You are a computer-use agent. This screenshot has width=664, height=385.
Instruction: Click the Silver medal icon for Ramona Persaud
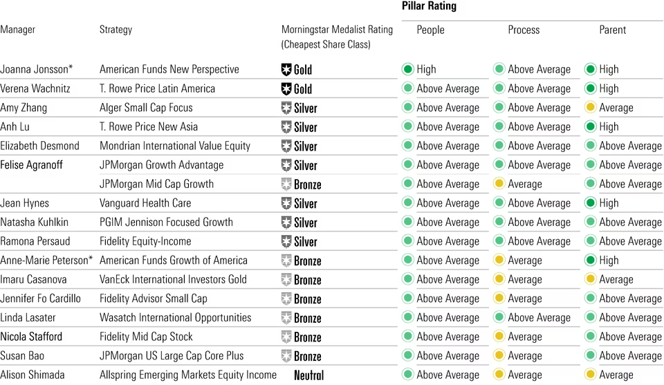pos(286,242)
